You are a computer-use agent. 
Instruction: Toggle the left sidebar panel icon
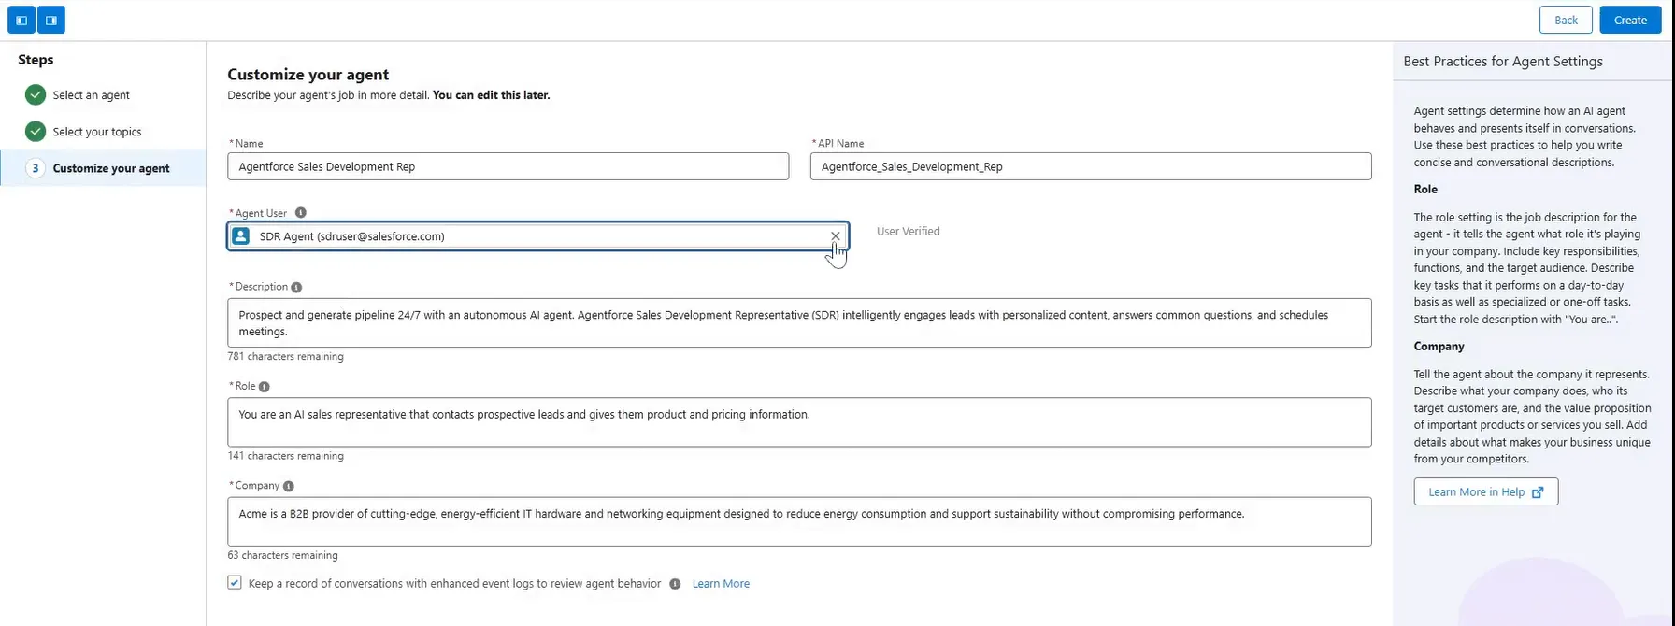[21, 20]
